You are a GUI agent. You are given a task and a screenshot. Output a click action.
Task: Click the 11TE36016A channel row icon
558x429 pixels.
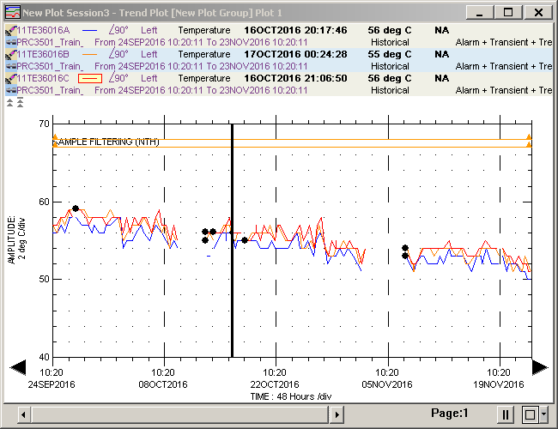tap(10, 30)
